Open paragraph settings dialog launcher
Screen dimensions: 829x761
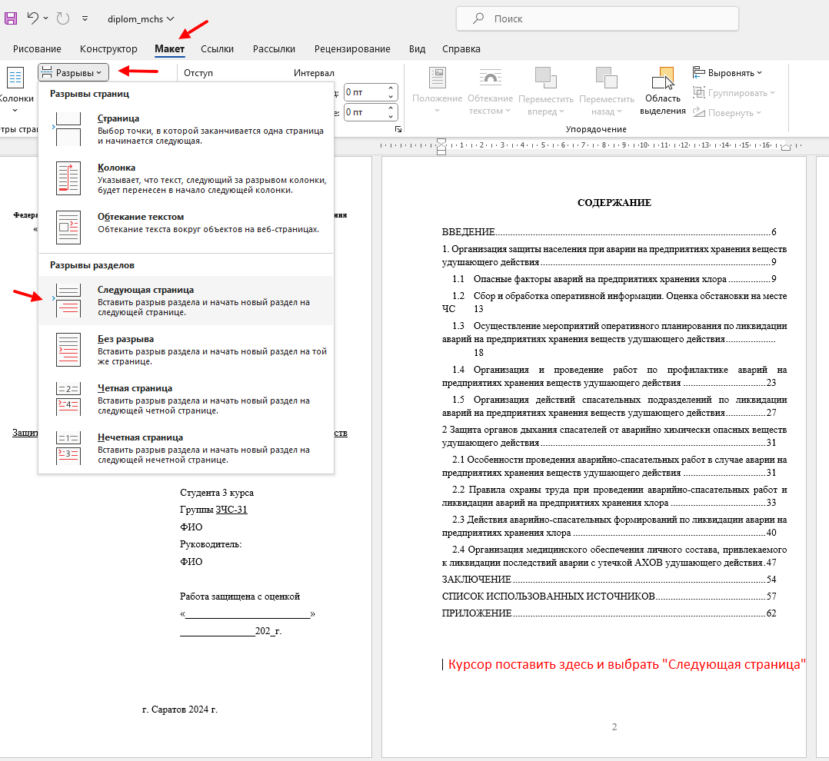tap(398, 129)
